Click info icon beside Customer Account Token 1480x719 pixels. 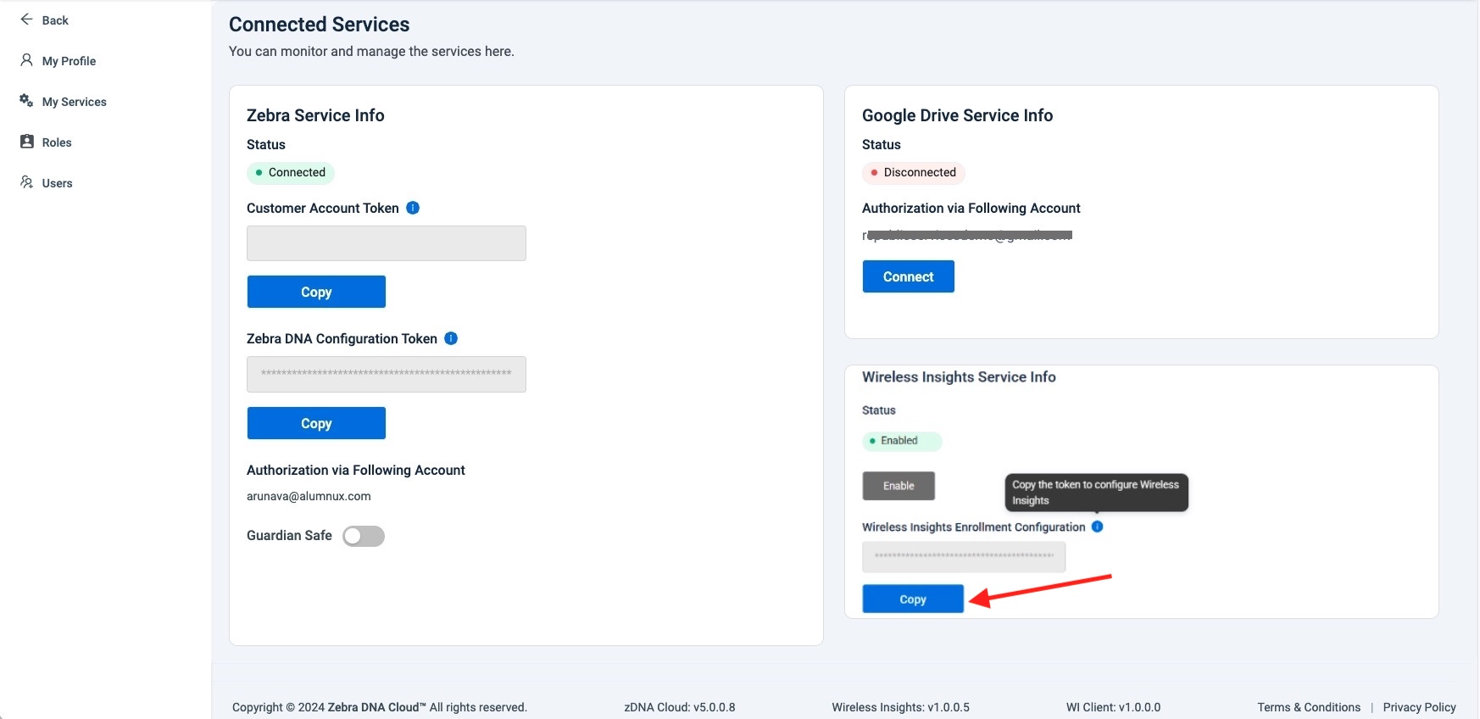tap(413, 208)
